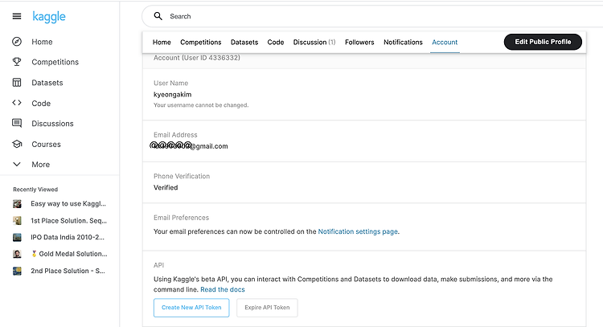Click the kaggle logo

point(49,17)
